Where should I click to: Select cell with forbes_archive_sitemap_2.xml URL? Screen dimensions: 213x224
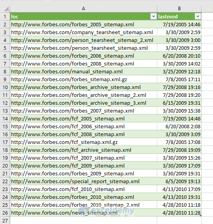(x=84, y=95)
